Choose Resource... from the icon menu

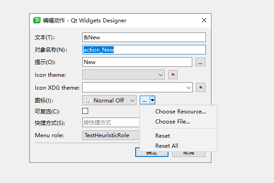180,112
